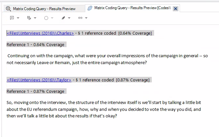Click the circular query icon on second tab
The height and width of the screenshot is (137, 219).
pos(90,9)
